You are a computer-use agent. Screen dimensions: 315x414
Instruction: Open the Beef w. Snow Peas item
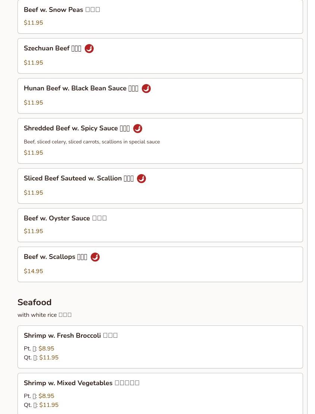point(160,16)
